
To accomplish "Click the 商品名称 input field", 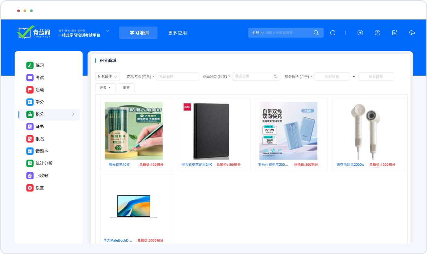I will pos(177,77).
